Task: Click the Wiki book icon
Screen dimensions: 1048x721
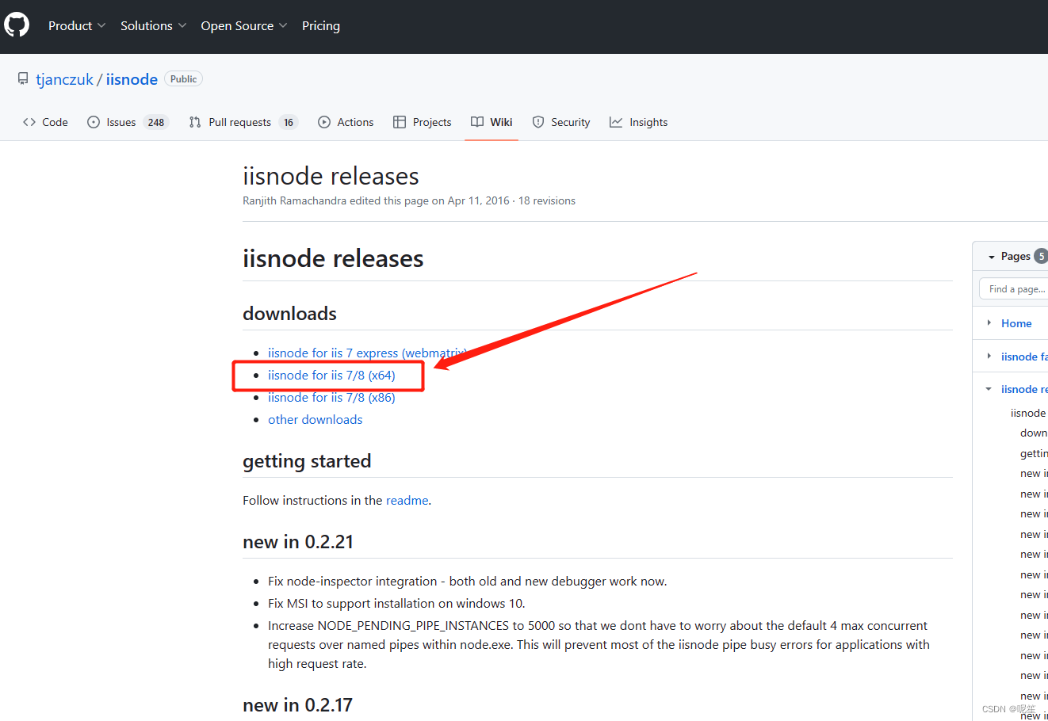Action: point(477,122)
